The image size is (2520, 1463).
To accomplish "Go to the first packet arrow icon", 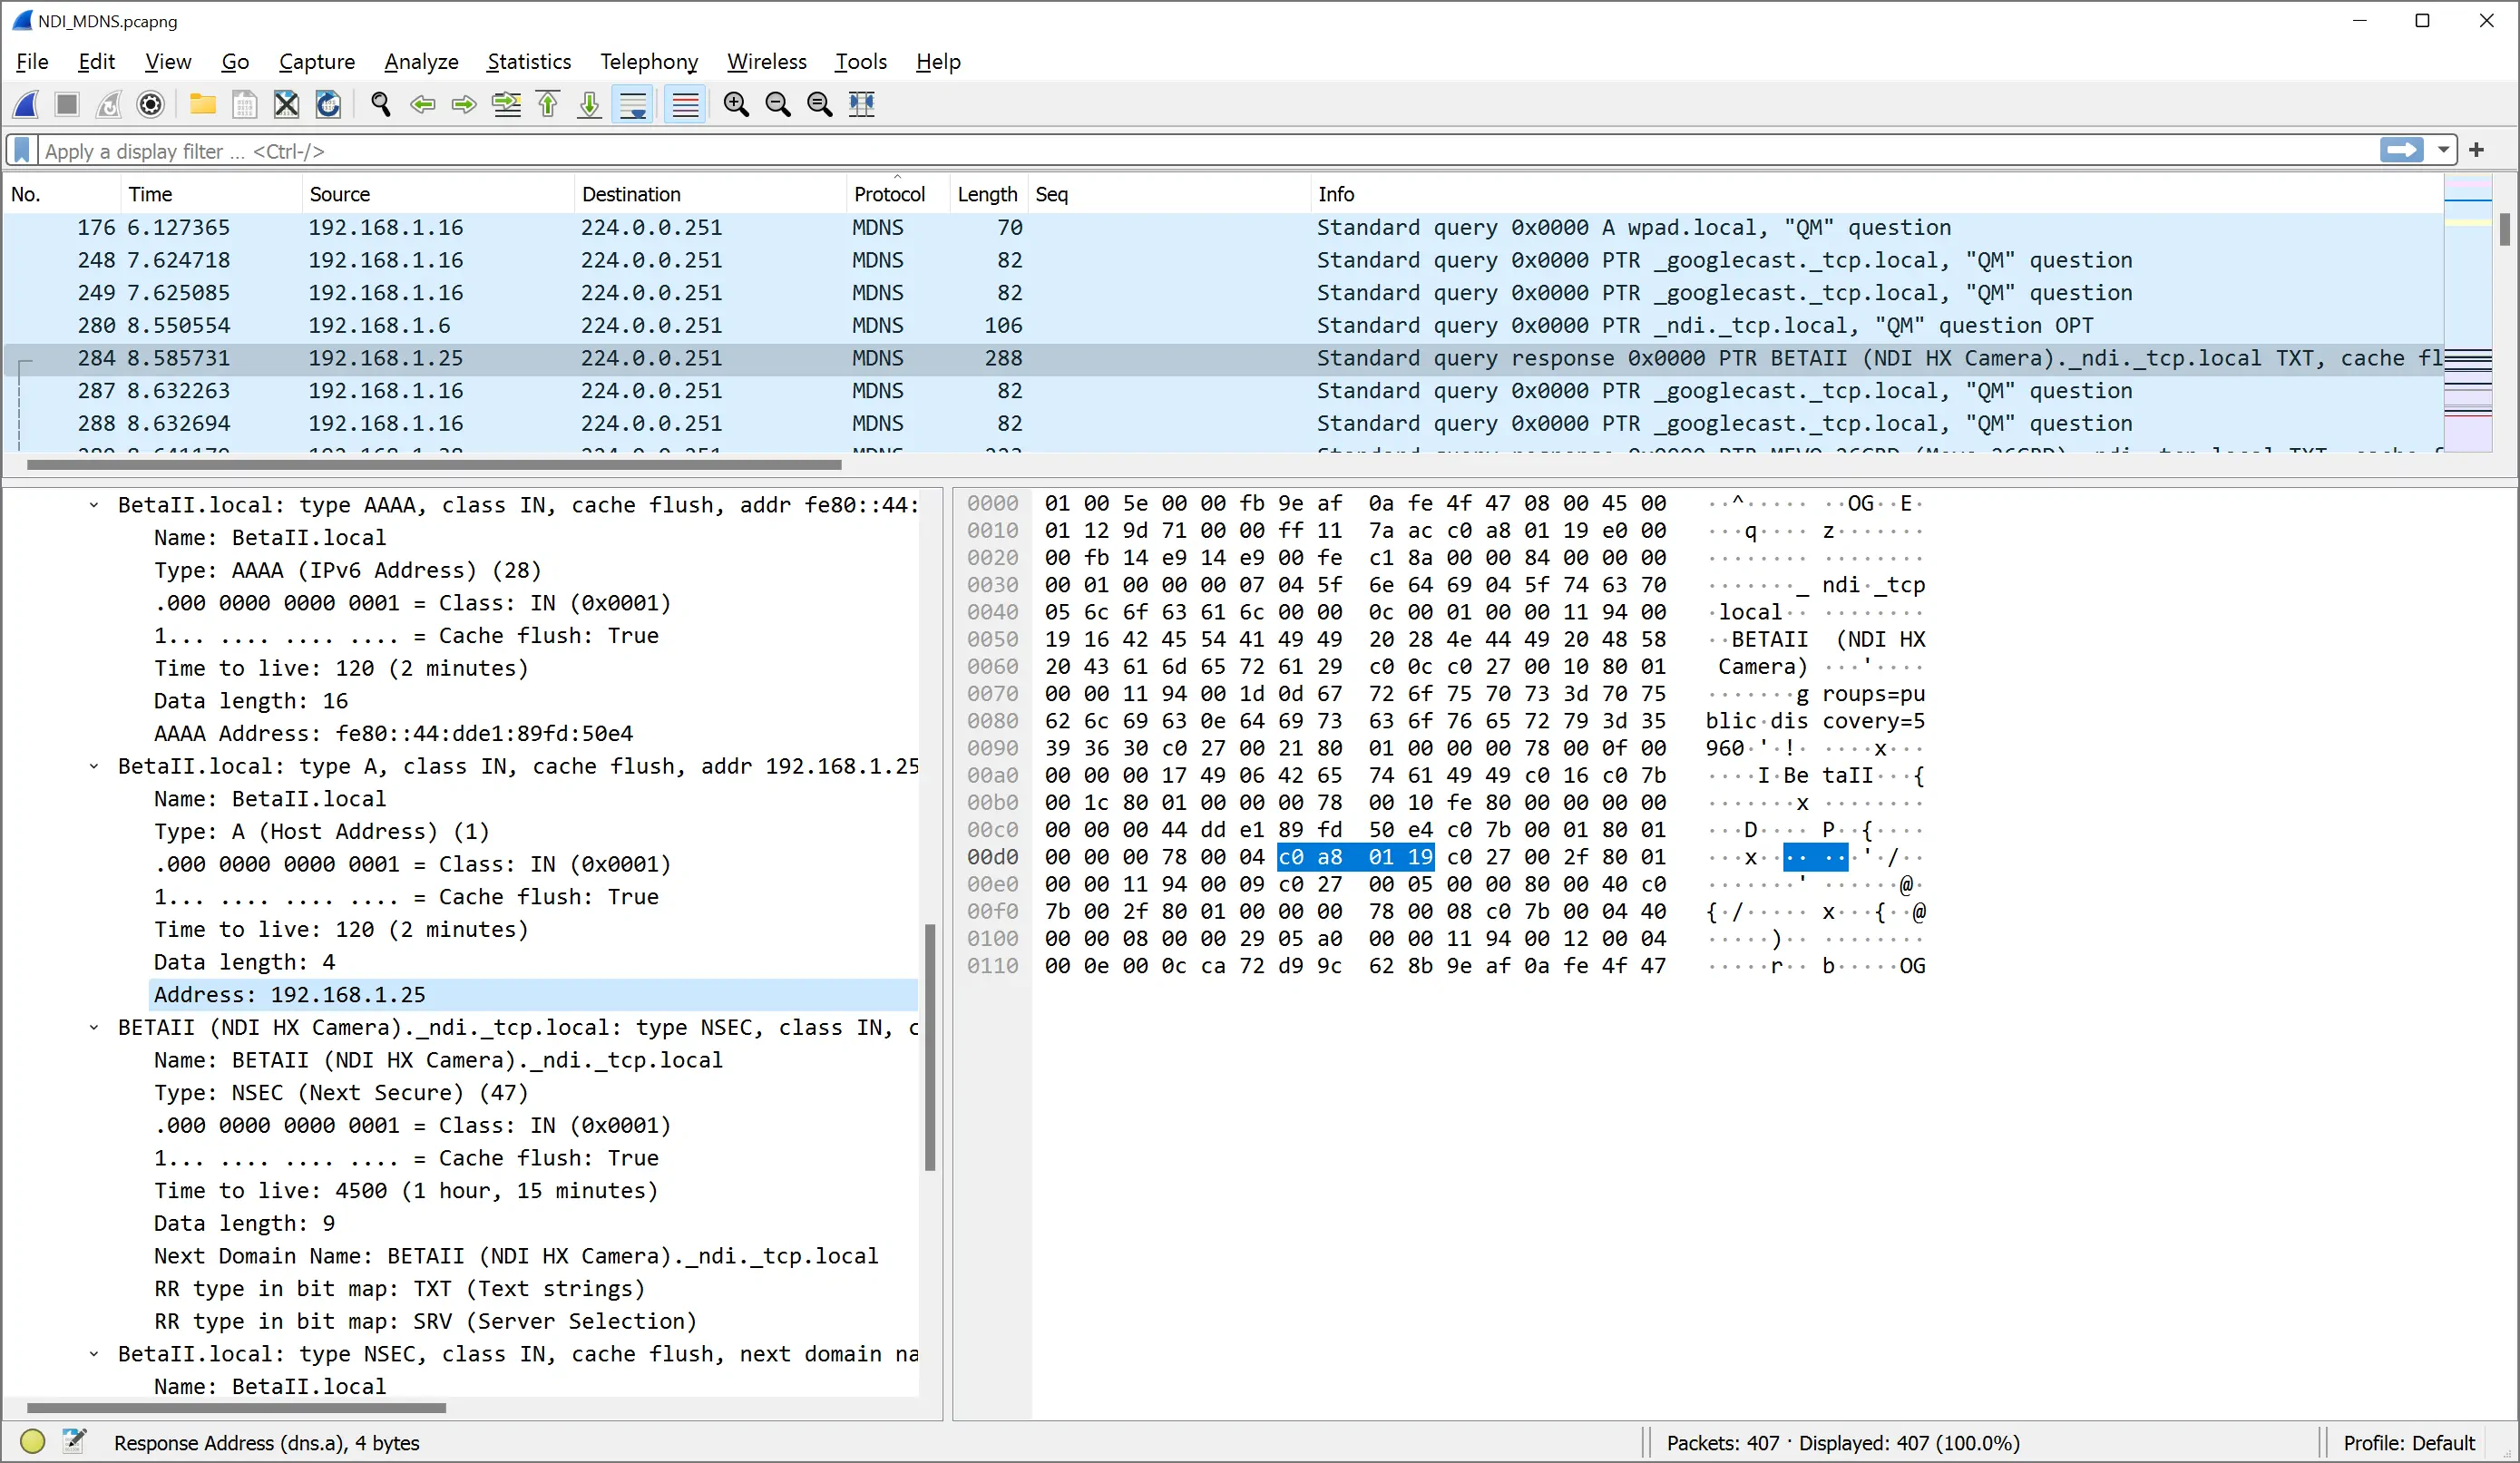I will (548, 104).
